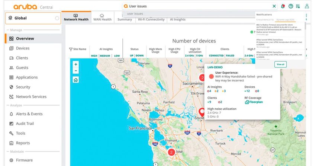Click the Site Name filter icon
This screenshot has height=166, width=316.
(x=71, y=49)
